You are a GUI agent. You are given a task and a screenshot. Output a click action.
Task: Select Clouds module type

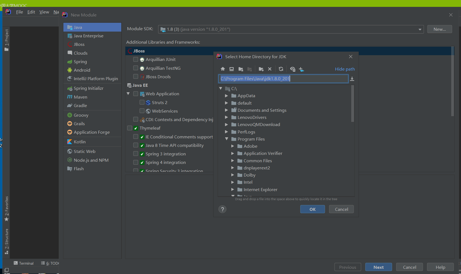point(92,53)
